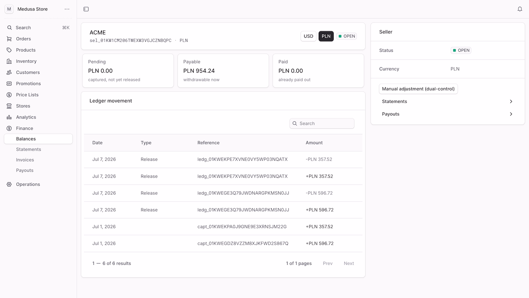Focus the ledger movement Search field
The height and width of the screenshot is (298, 529).
click(322, 123)
